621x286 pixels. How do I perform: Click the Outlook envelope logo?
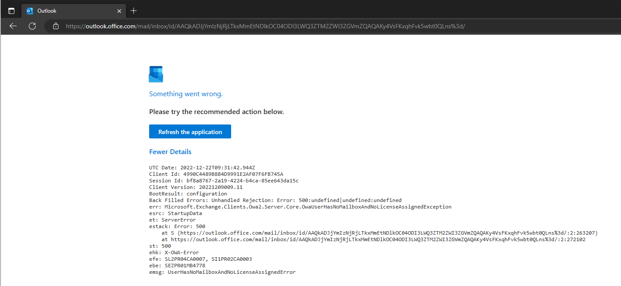pos(156,74)
